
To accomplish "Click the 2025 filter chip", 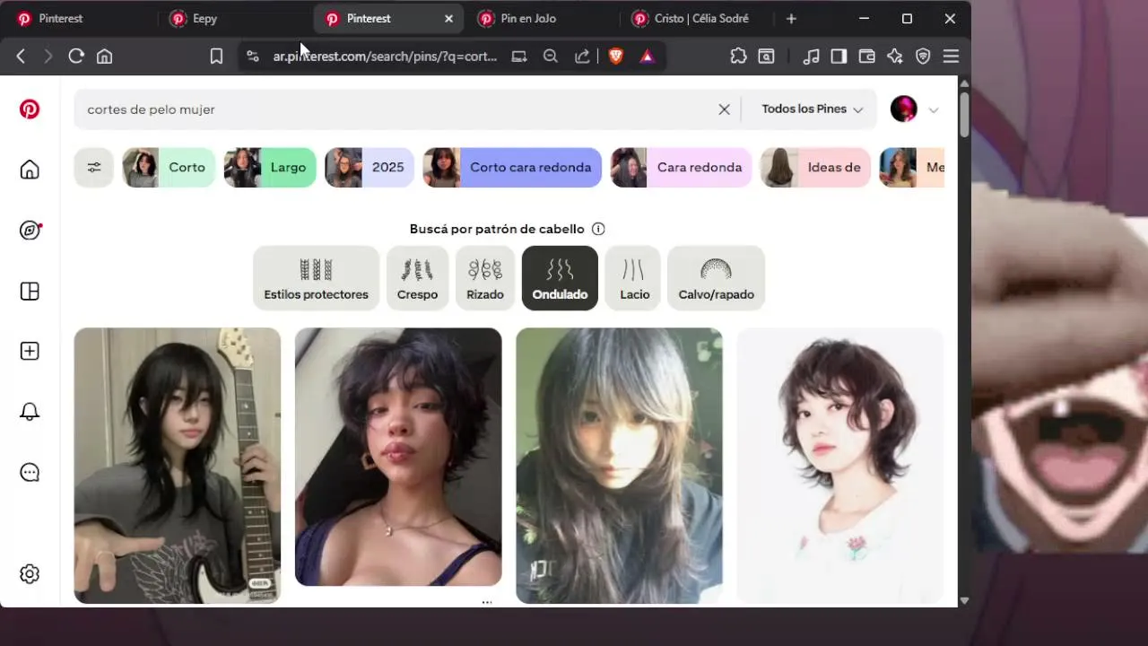I will (x=370, y=168).
